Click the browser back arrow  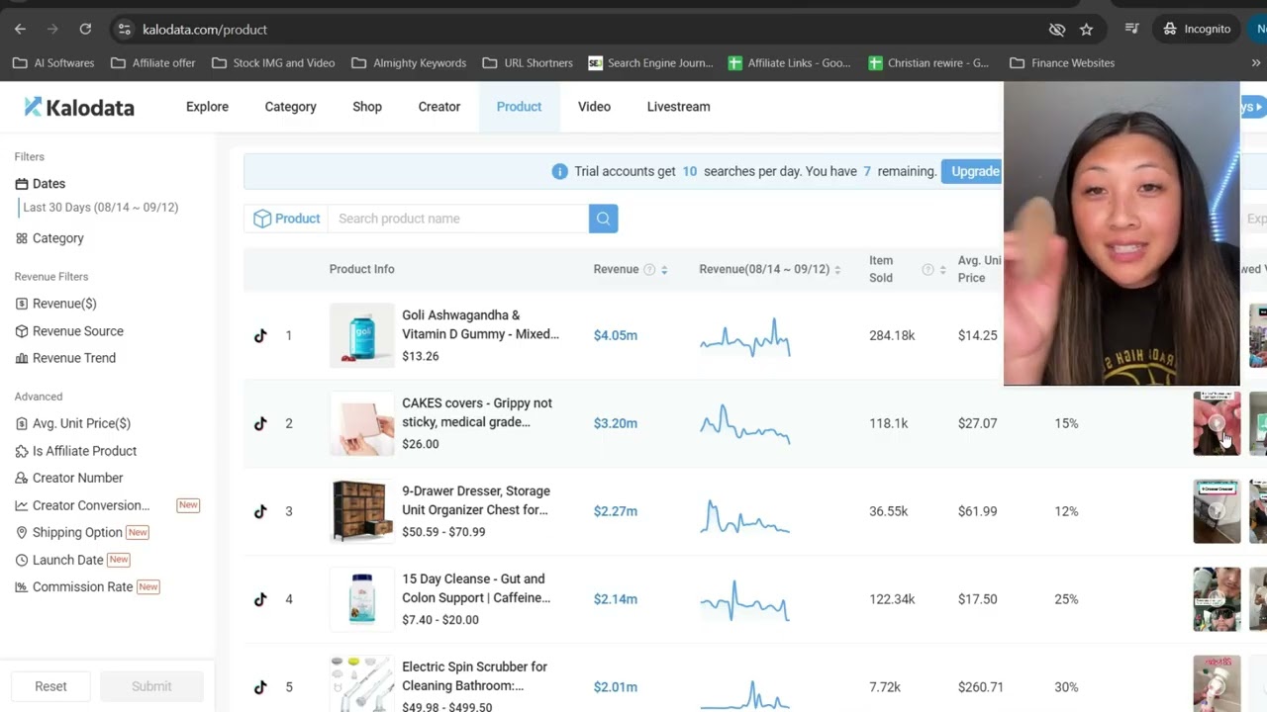(x=20, y=29)
